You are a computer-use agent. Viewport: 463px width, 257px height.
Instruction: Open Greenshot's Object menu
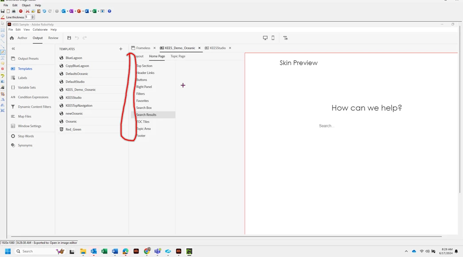[26, 5]
